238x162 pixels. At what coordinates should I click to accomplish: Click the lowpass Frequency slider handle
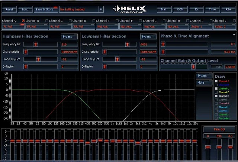(127, 44)
